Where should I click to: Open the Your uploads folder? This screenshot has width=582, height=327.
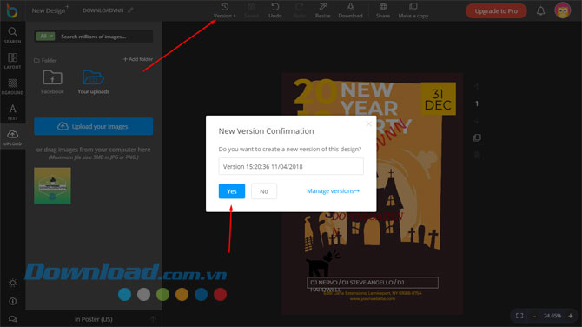[x=93, y=82]
